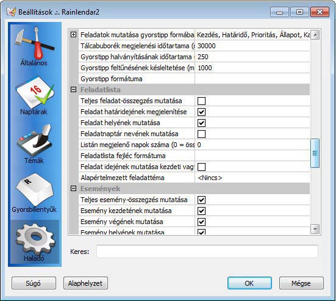Collapse the Események group
This screenshot has width=336, height=301.
74,189
